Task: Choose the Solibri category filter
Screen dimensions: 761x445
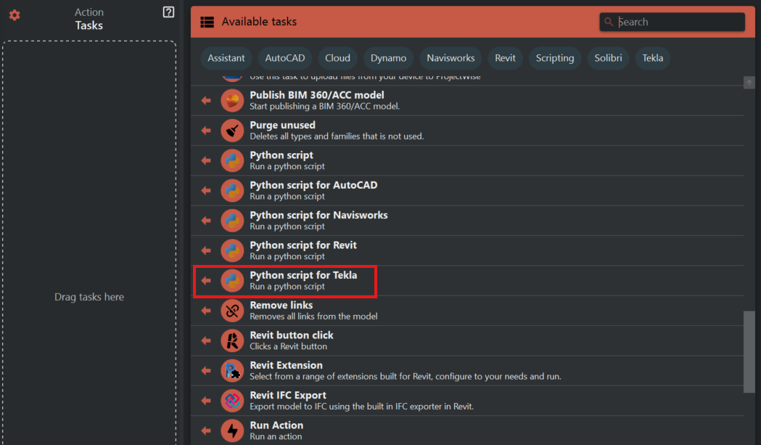Action: [608, 58]
